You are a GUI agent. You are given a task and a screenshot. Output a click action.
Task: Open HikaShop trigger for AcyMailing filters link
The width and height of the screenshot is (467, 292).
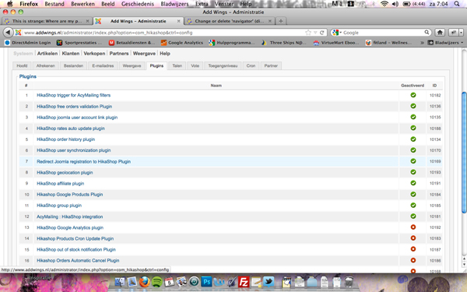coord(74,95)
